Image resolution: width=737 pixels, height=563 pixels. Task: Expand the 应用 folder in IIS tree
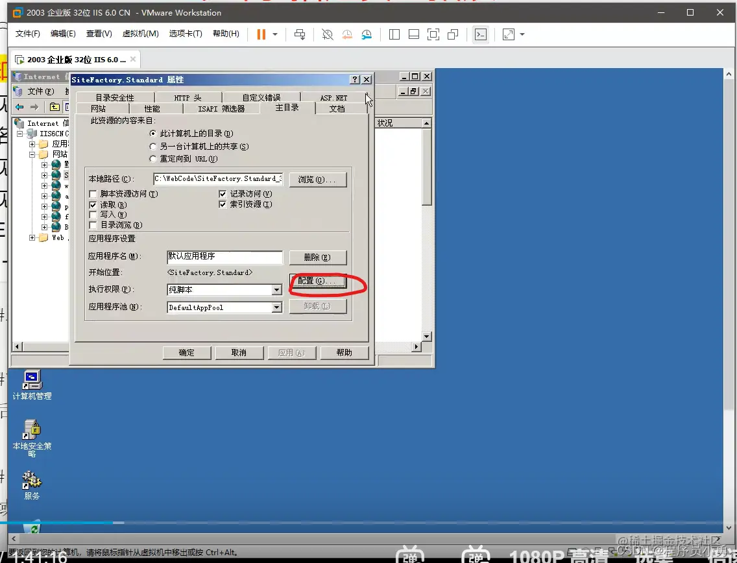32,144
